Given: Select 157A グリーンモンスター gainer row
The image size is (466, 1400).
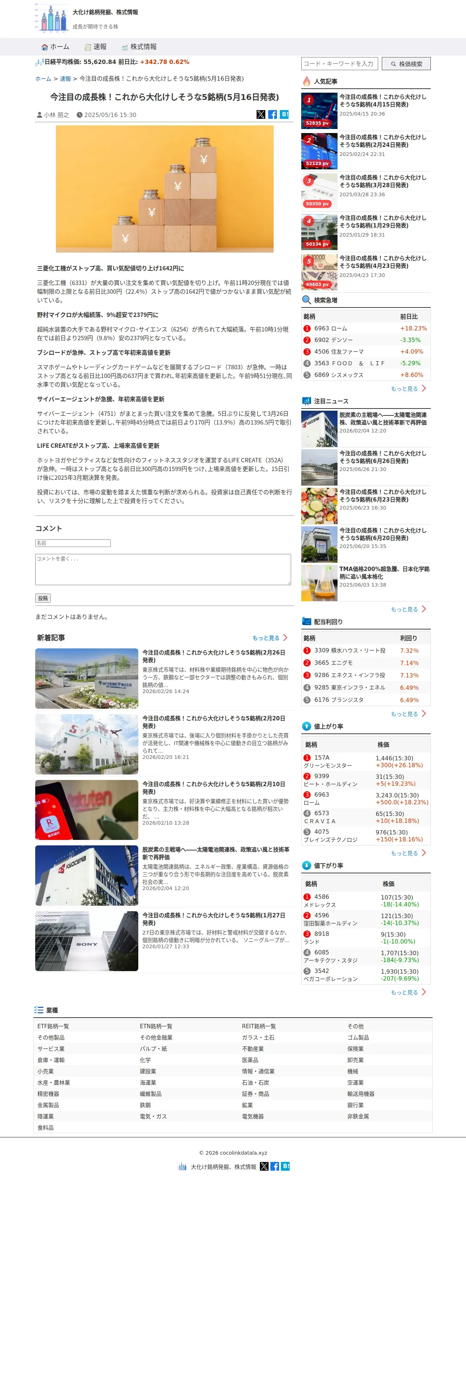Looking at the screenshot, I should [x=365, y=761].
